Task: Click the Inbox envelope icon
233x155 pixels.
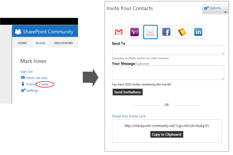Action: pos(23,77)
